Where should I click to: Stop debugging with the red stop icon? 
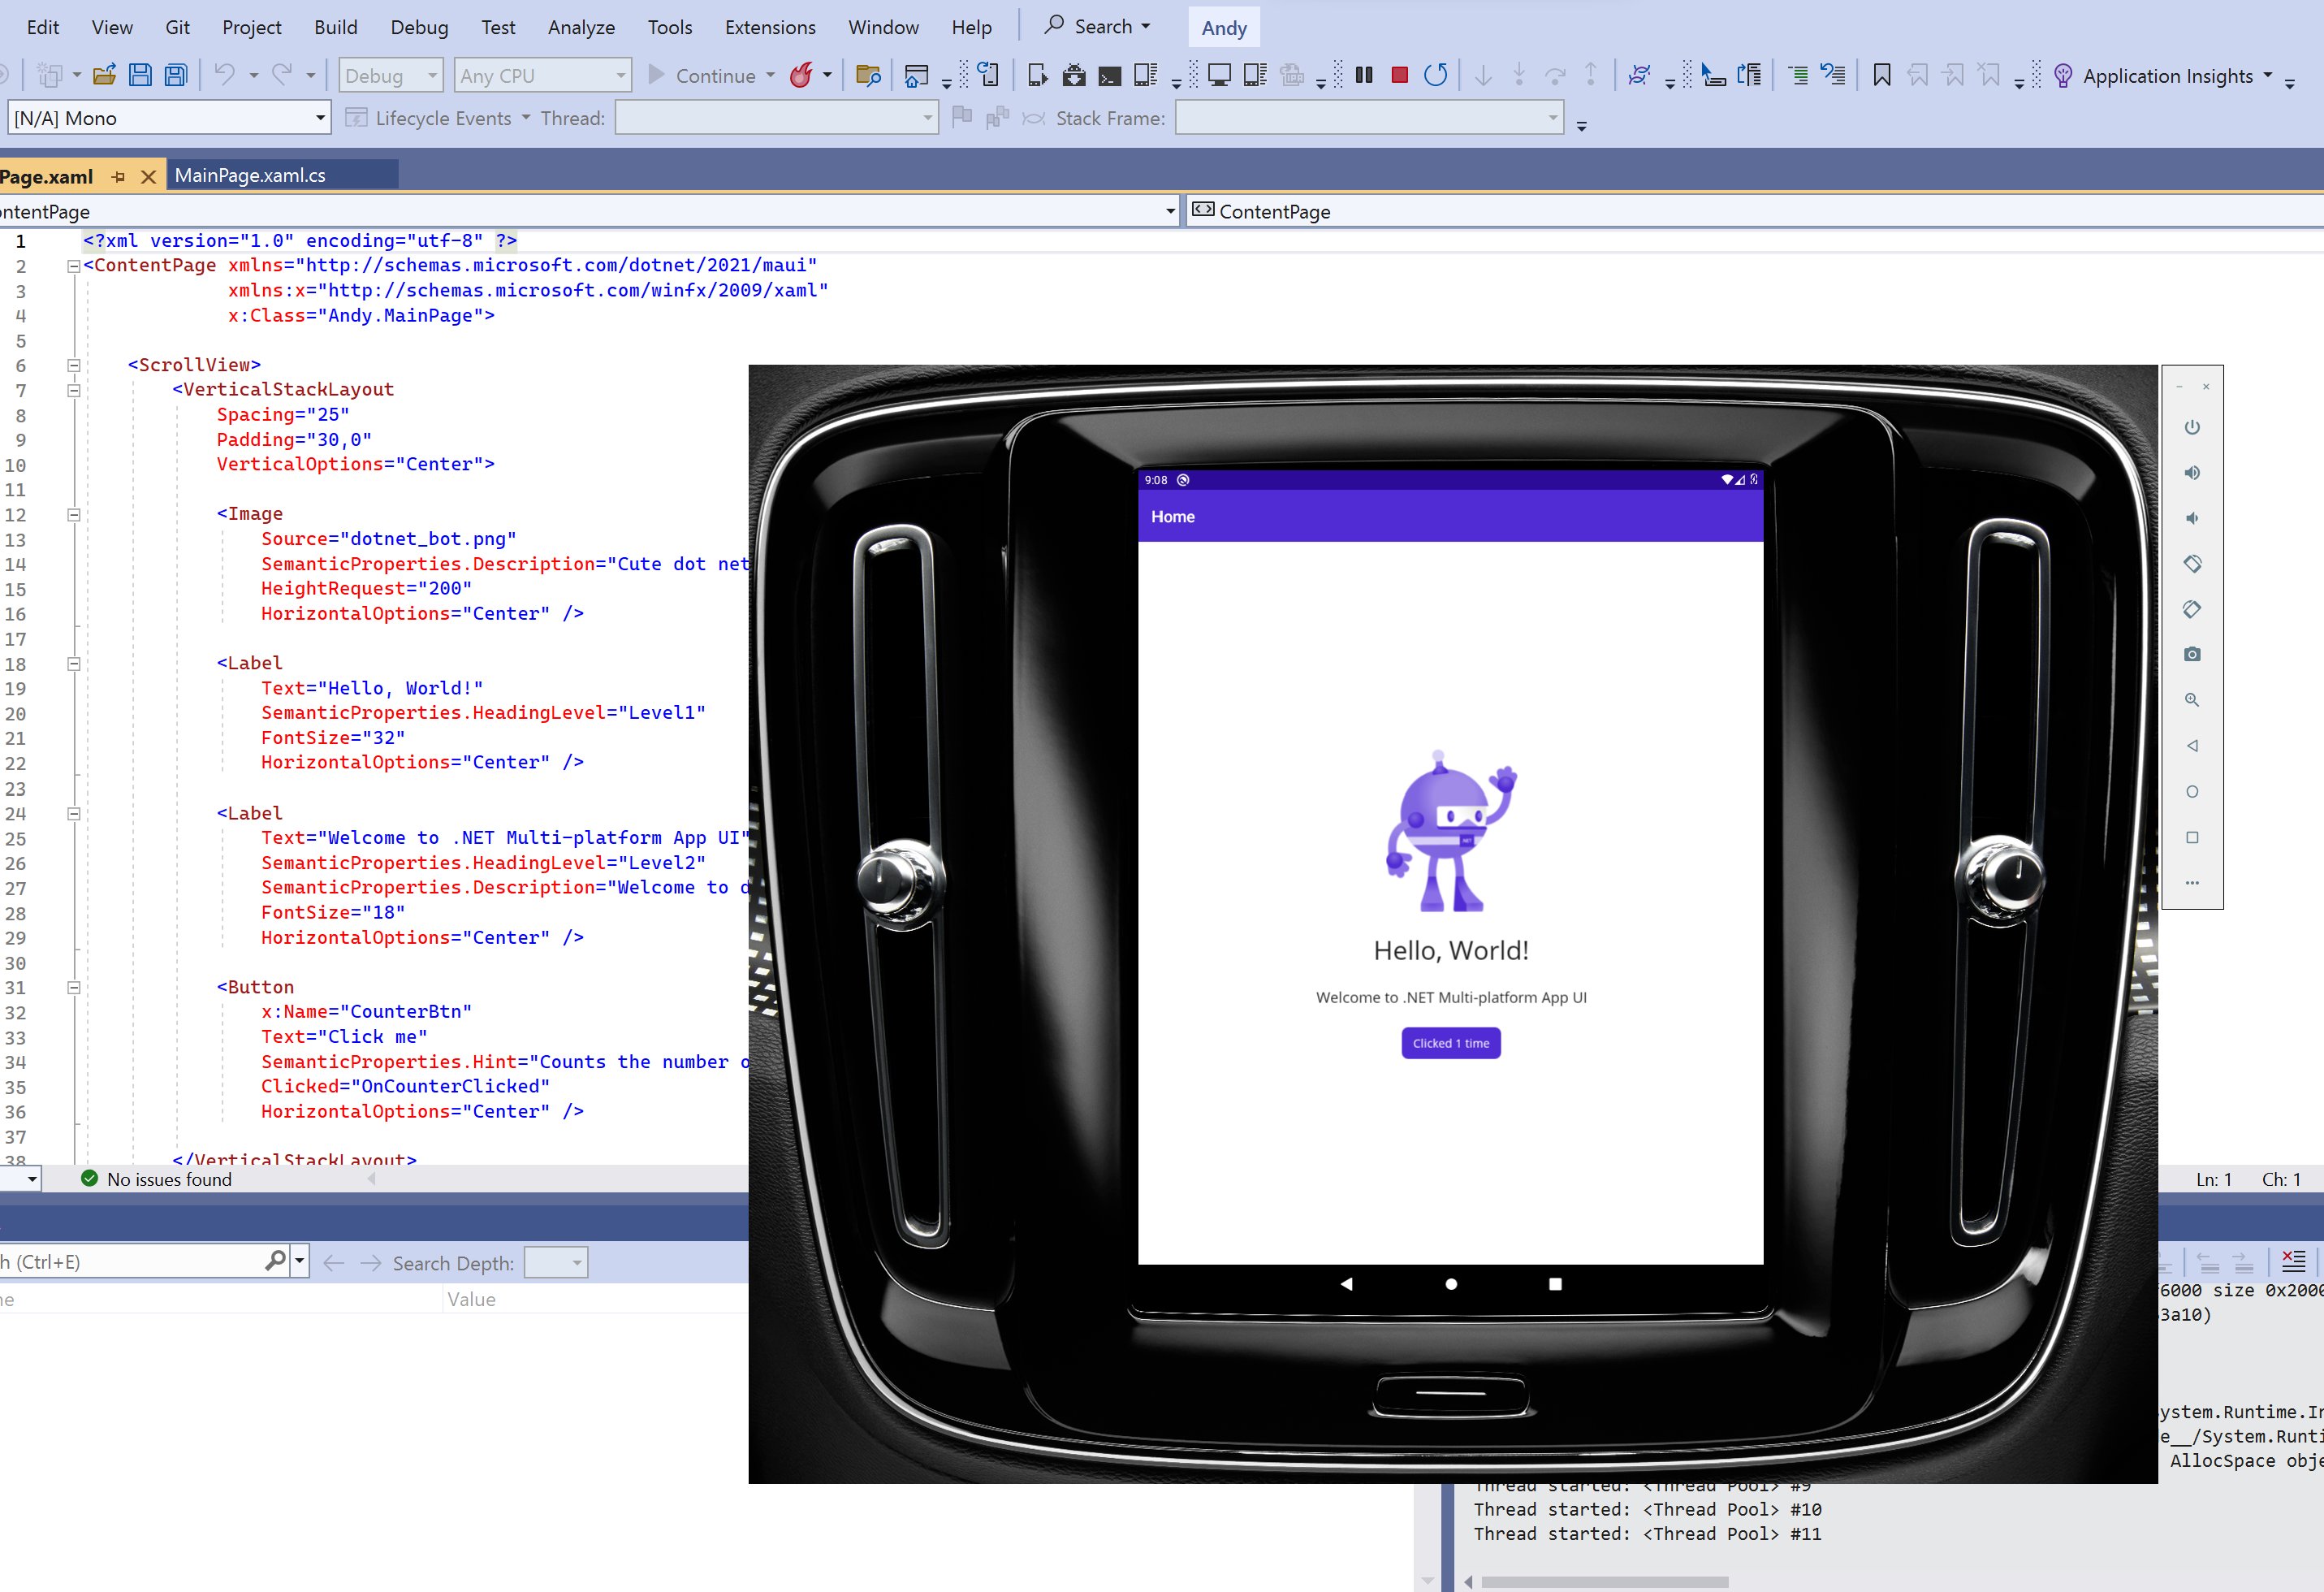pyautogui.click(x=1399, y=75)
